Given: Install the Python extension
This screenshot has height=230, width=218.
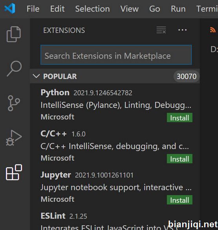Looking at the screenshot, I should (x=180, y=118).
